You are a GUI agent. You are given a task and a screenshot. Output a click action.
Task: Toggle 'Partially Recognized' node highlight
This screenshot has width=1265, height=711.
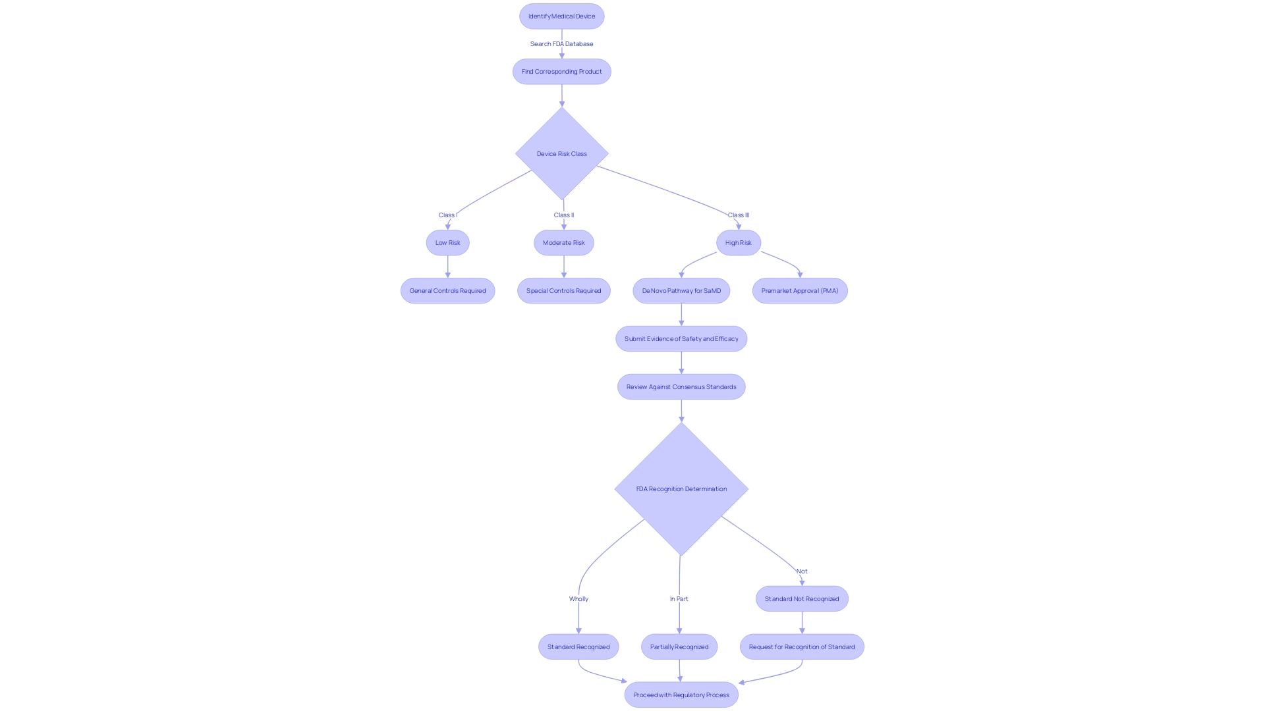point(679,646)
